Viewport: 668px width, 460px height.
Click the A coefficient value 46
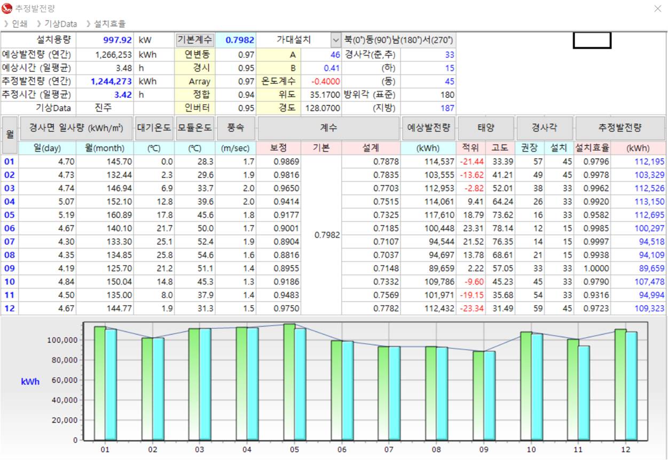(x=321, y=55)
